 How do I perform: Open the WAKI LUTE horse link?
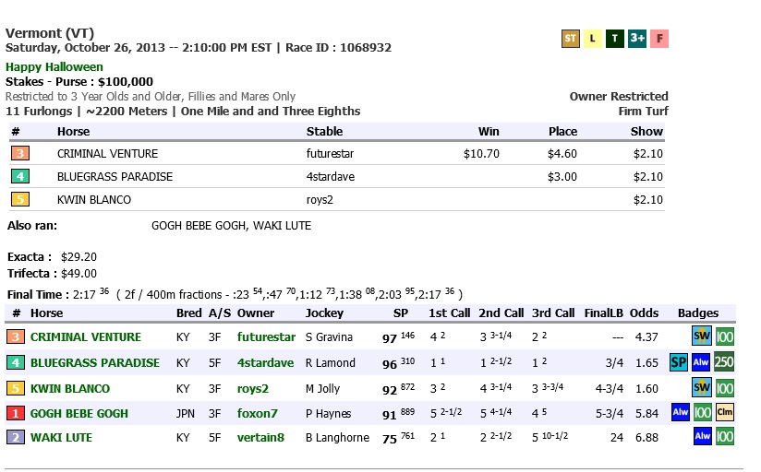click(x=61, y=437)
